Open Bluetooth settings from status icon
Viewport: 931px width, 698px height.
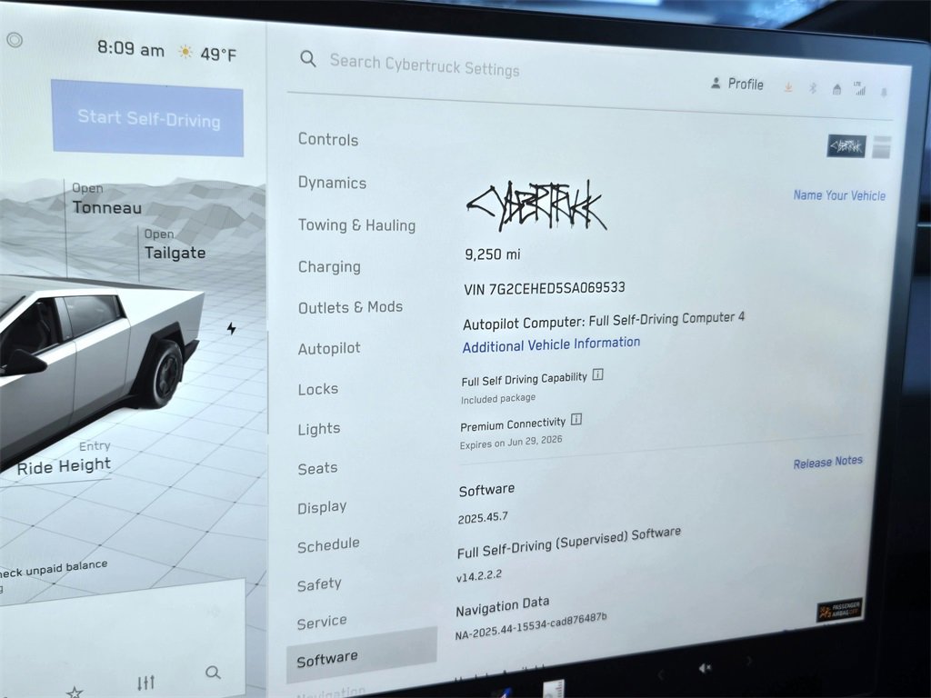point(814,88)
